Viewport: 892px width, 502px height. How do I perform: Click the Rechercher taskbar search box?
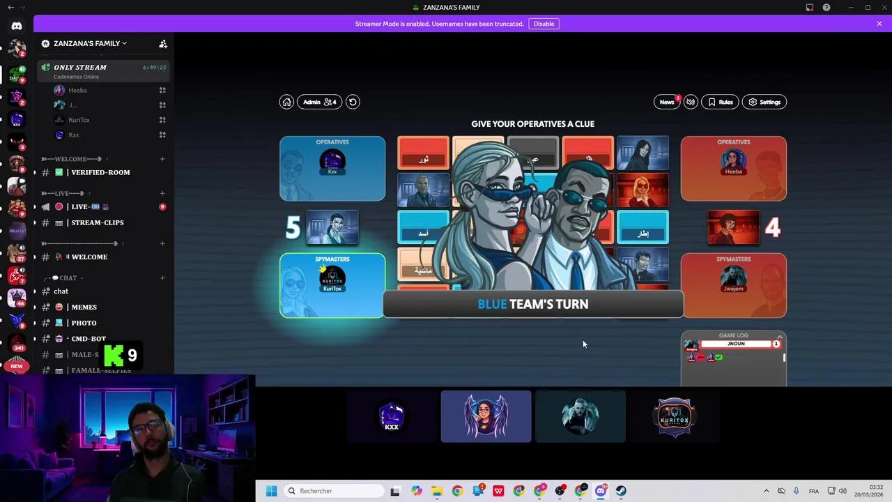pyautogui.click(x=335, y=491)
